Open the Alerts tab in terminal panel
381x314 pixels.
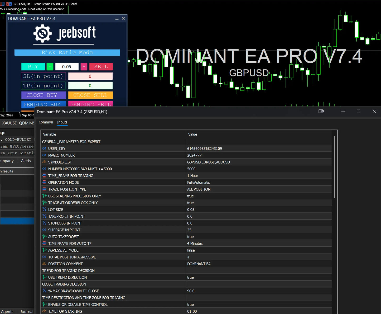click(x=26, y=161)
